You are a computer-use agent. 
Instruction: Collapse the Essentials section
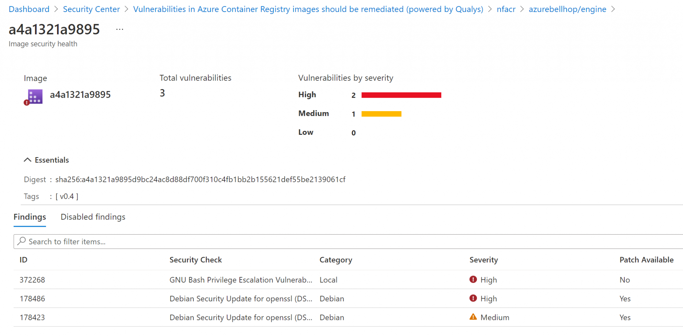(x=28, y=159)
